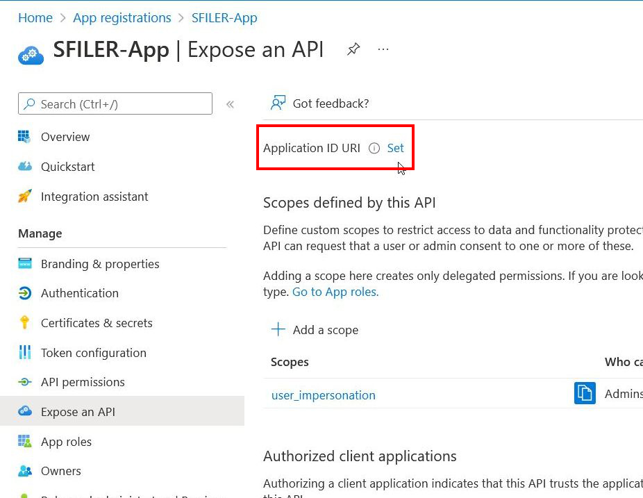Click the Token configuration bars icon
The width and height of the screenshot is (643, 498).
point(24,352)
